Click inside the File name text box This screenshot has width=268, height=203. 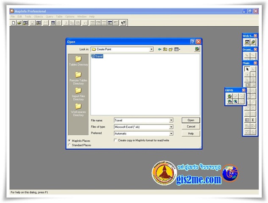coord(141,120)
